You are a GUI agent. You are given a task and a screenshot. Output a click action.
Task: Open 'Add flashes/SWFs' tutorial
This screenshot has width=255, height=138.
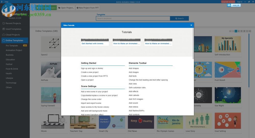136,111
